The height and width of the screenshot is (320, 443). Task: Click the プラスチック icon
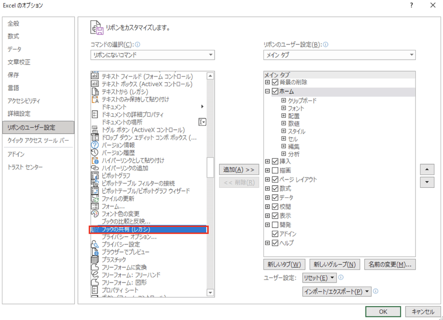coord(95,259)
